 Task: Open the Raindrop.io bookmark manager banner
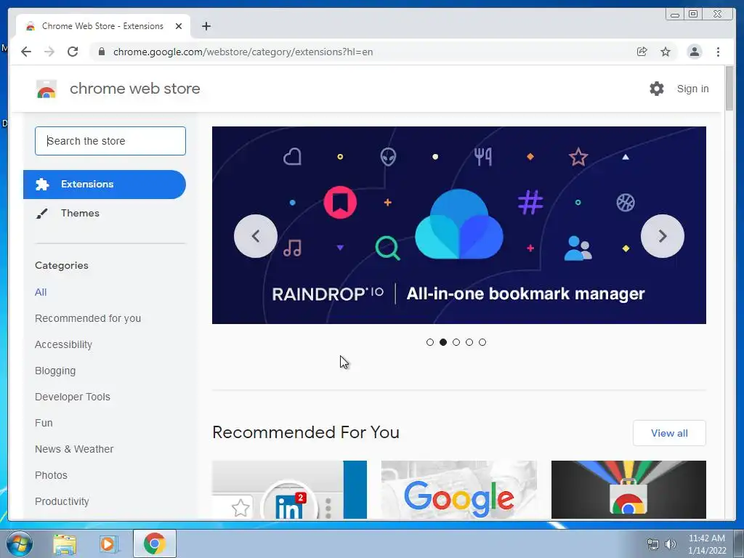(x=459, y=225)
